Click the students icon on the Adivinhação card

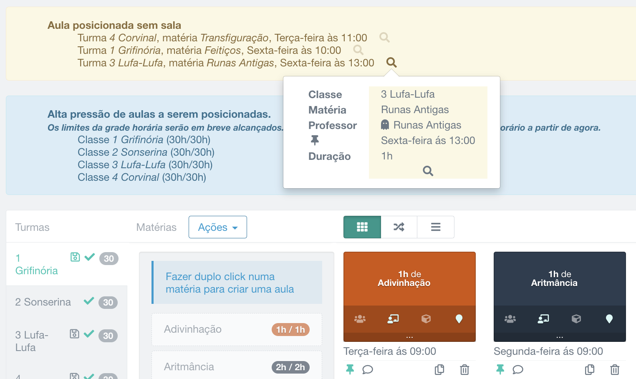coord(360,318)
